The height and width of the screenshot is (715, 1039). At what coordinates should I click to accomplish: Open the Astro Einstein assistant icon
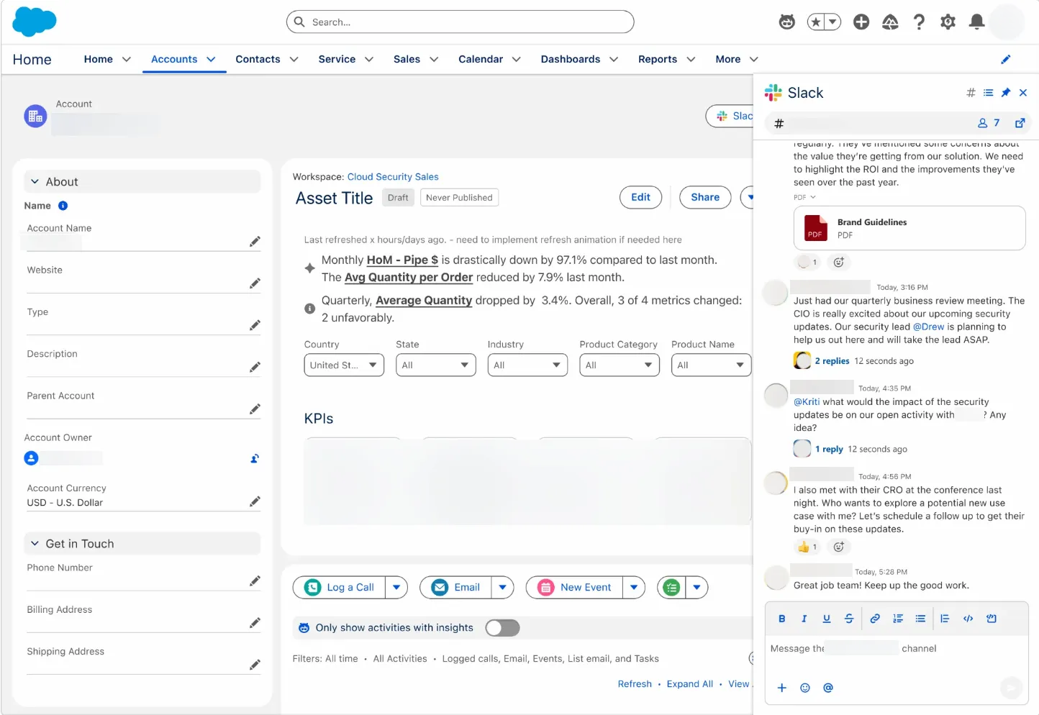[x=787, y=22]
